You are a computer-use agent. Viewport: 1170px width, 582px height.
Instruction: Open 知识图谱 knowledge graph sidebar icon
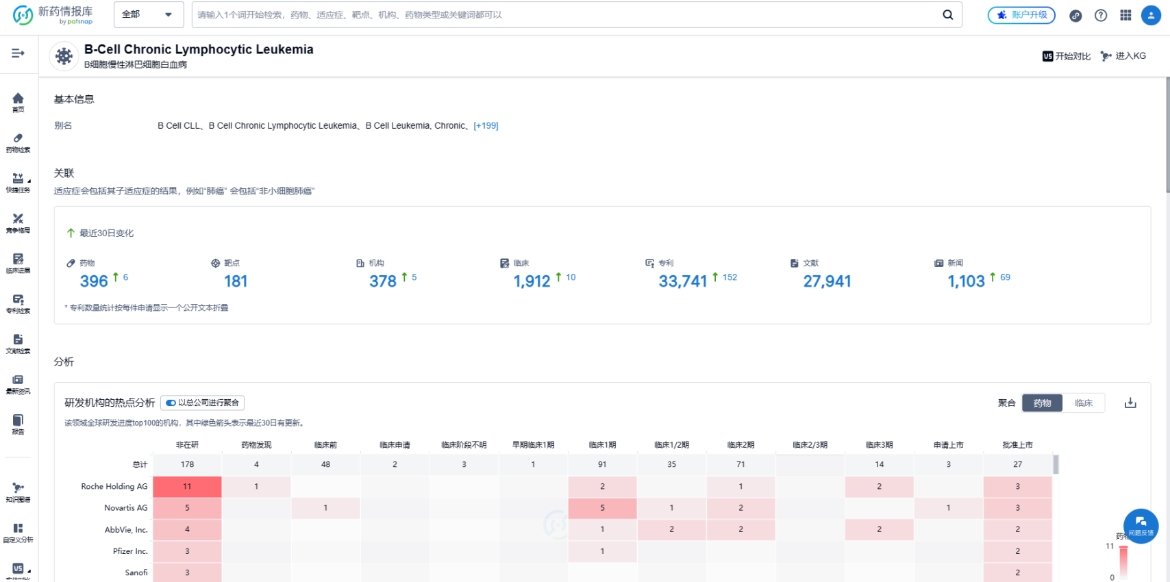(x=18, y=492)
